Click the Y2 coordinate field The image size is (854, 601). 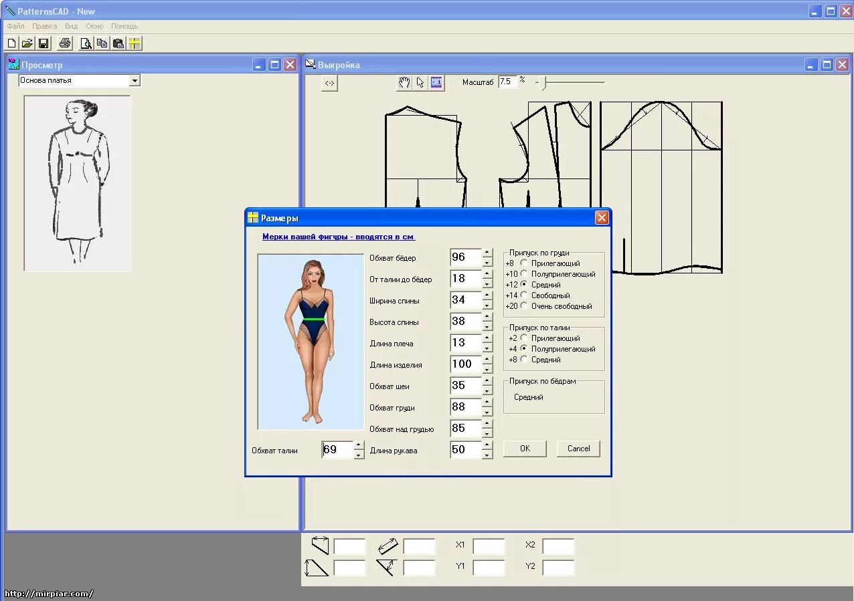tap(558, 568)
